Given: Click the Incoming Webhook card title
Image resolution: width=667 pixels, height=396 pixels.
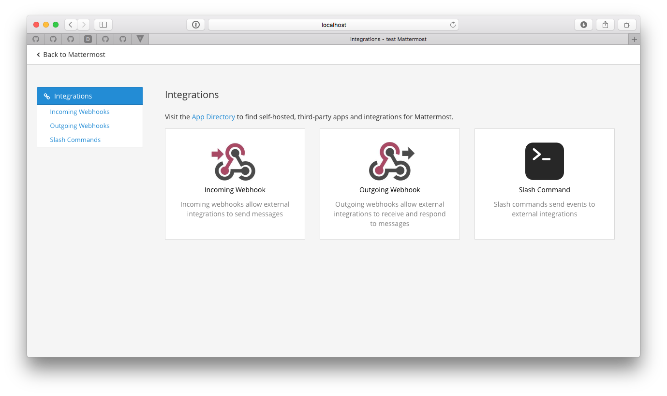Looking at the screenshot, I should [x=235, y=190].
